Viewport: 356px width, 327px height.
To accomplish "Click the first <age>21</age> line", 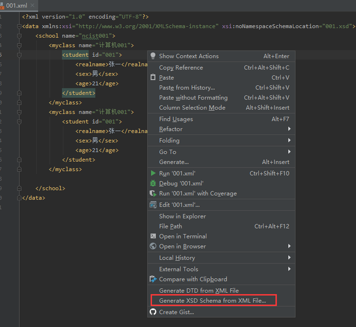I will click(97, 83).
